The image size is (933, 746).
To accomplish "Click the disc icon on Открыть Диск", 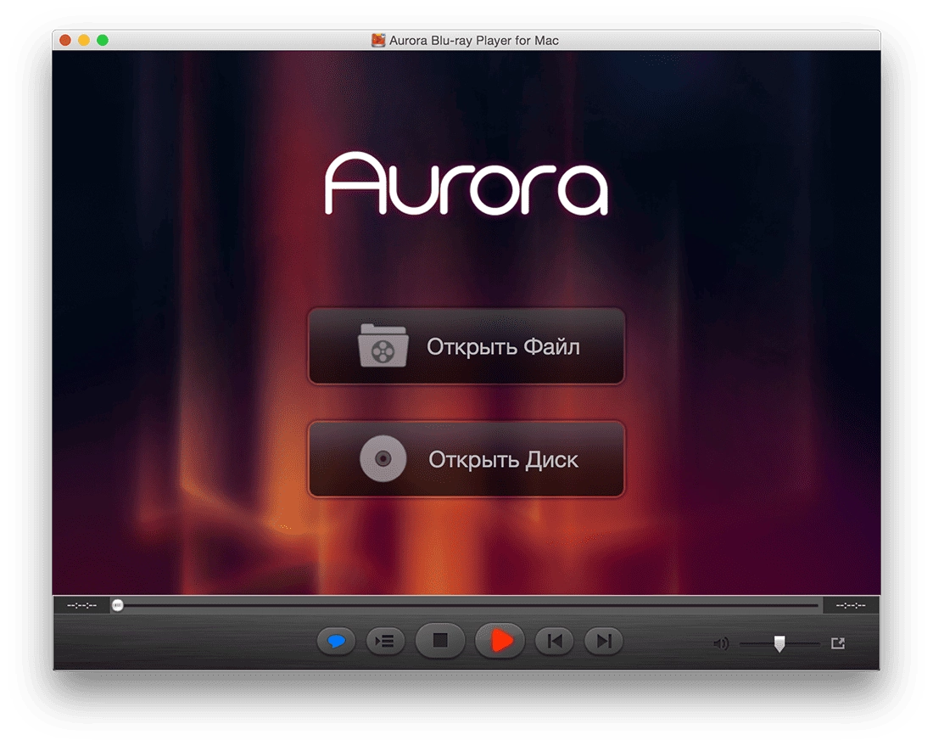I will pyautogui.click(x=383, y=458).
